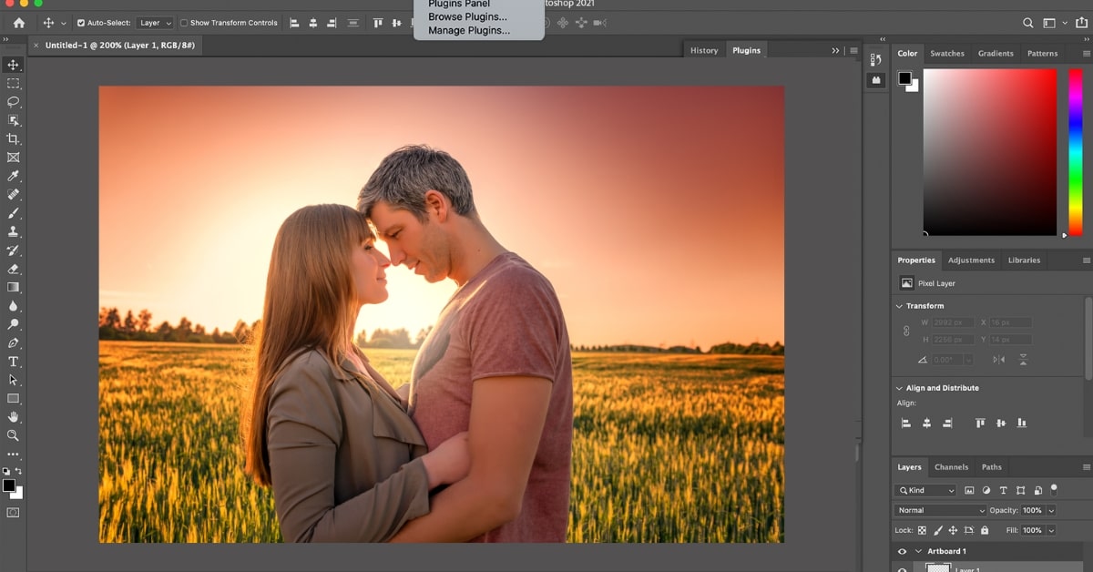Select the Hand tool
Screen dimensions: 1093x572
(13, 417)
